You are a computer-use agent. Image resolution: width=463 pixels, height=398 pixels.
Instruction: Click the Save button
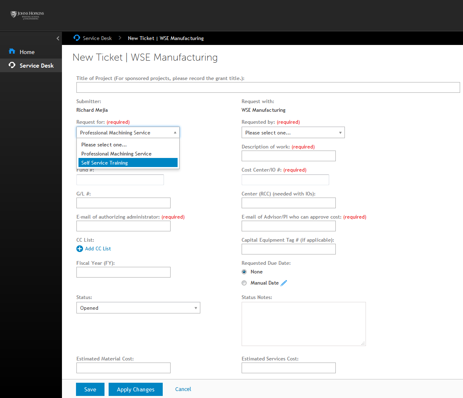tap(90, 389)
